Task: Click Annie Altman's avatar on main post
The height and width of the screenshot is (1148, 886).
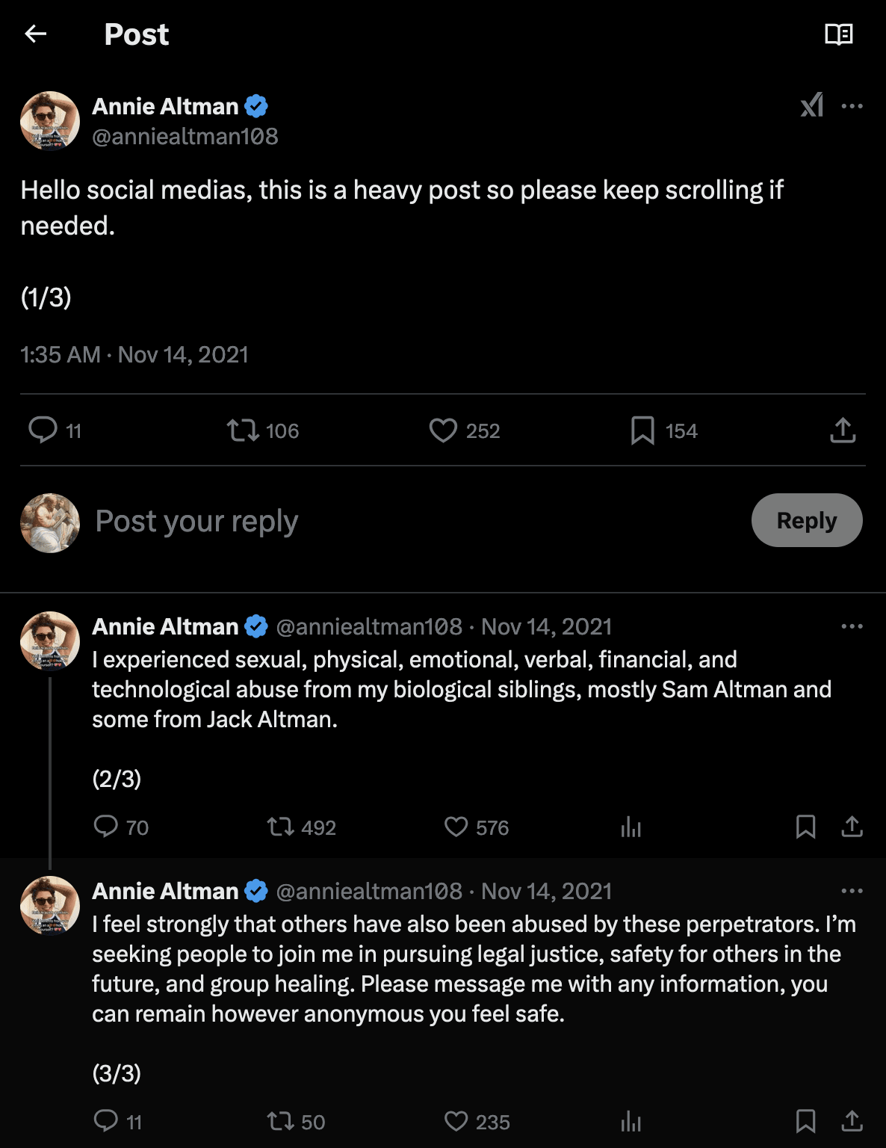Action: pyautogui.click(x=50, y=121)
